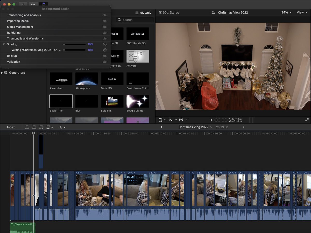311x233 pixels.
Task: Select the Atmosphere title thumbnail
Action: [x=87, y=79]
